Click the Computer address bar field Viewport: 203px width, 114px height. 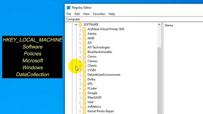(x=134, y=19)
